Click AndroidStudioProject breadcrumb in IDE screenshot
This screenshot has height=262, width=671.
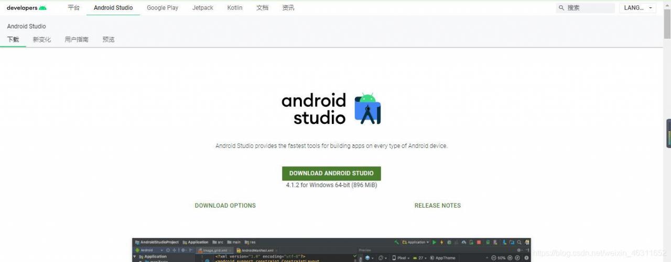click(157, 242)
